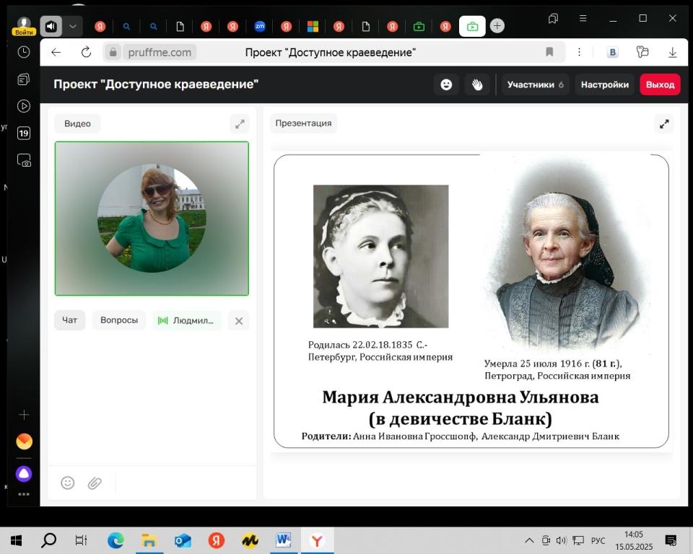The height and width of the screenshot is (554, 693).
Task: Click the Войти sign-in profile button
Action: (x=24, y=26)
